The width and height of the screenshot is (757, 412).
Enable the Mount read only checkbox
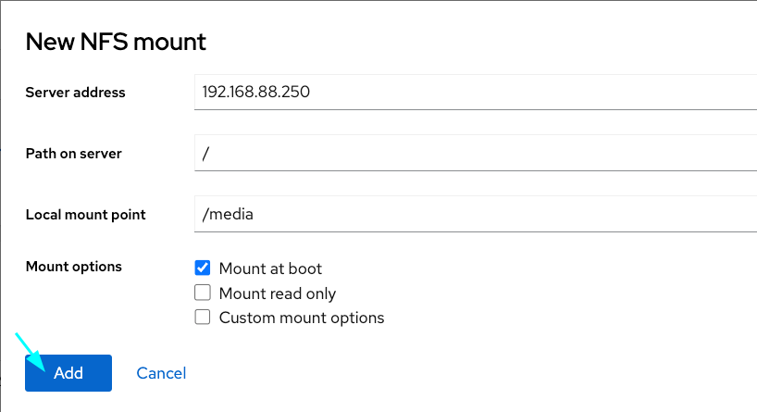(203, 293)
